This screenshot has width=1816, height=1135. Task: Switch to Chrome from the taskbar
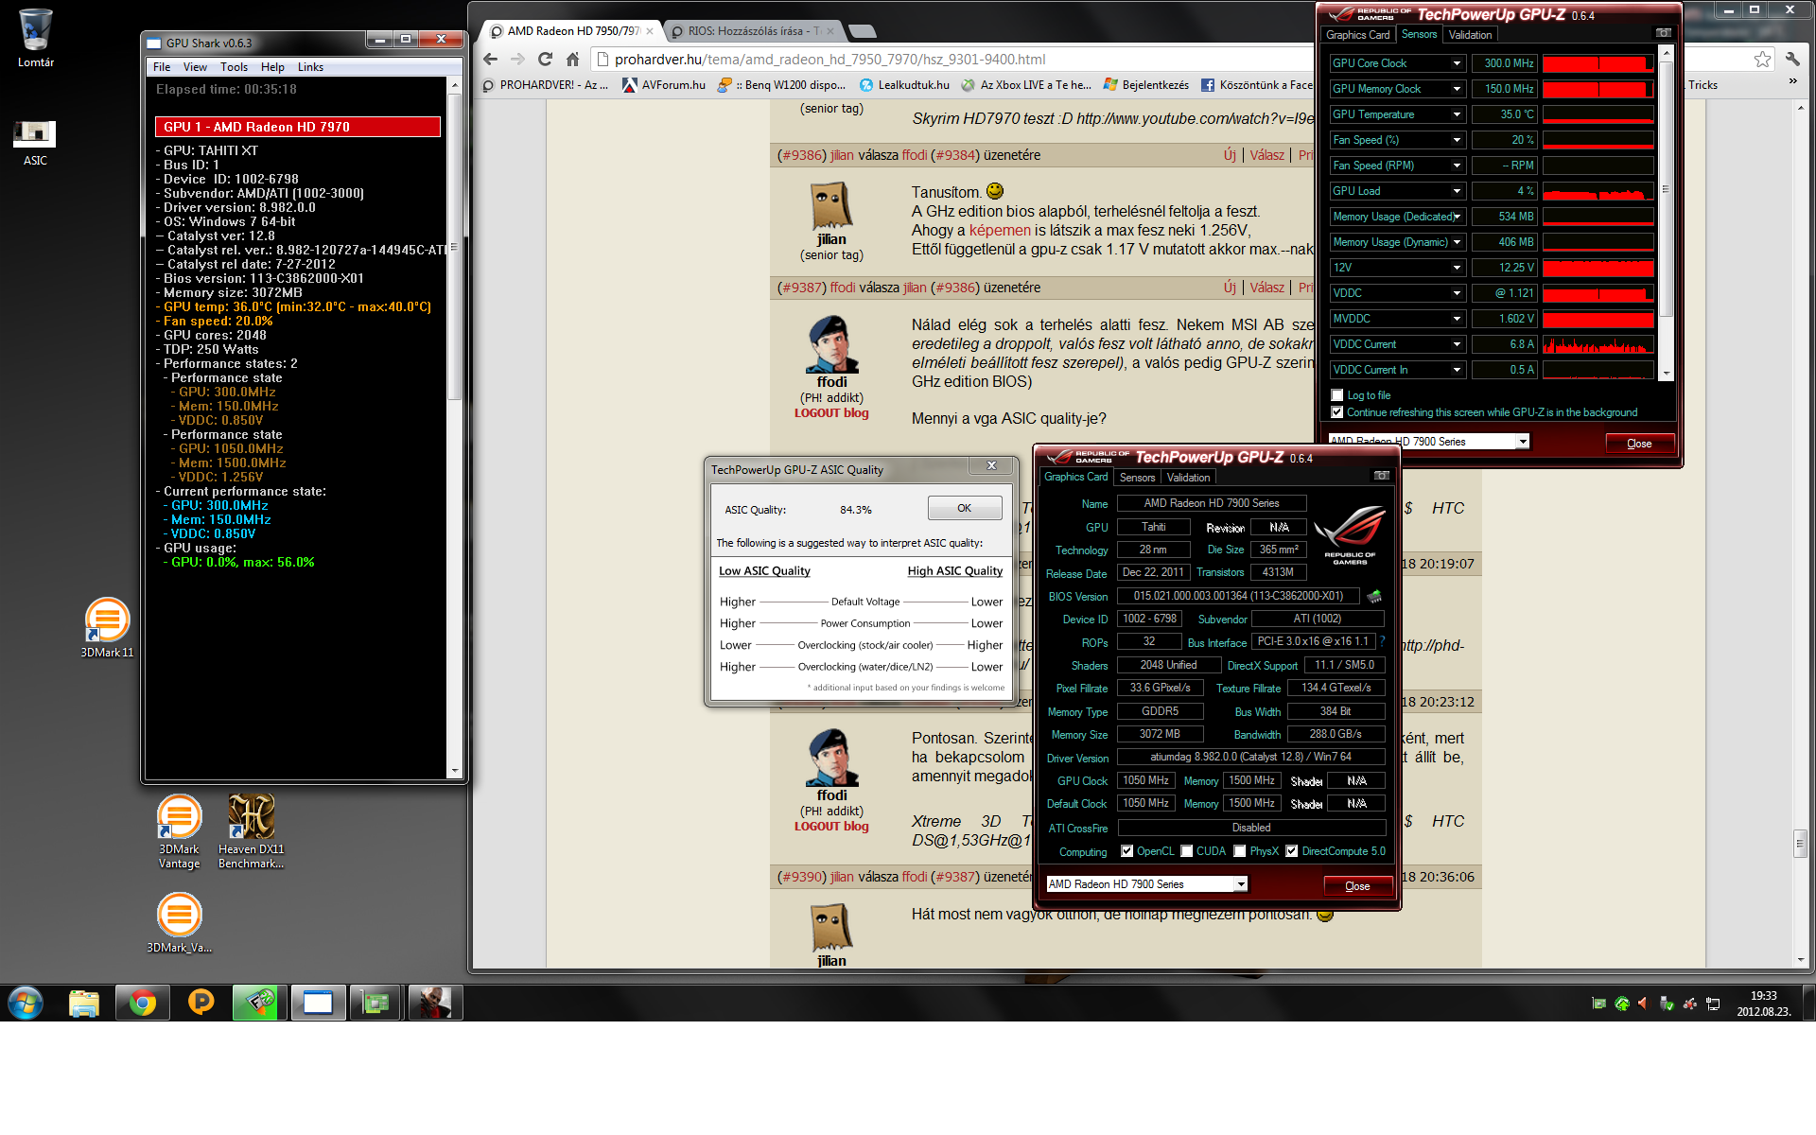coord(143,1003)
